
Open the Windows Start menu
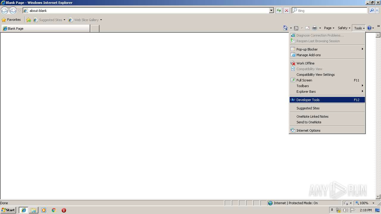(8, 210)
